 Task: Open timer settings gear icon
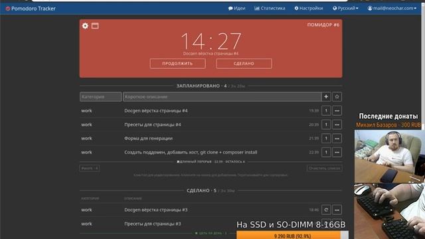[85, 26]
